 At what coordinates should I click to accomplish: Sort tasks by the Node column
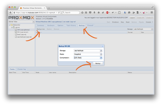click(x=42, y=72)
